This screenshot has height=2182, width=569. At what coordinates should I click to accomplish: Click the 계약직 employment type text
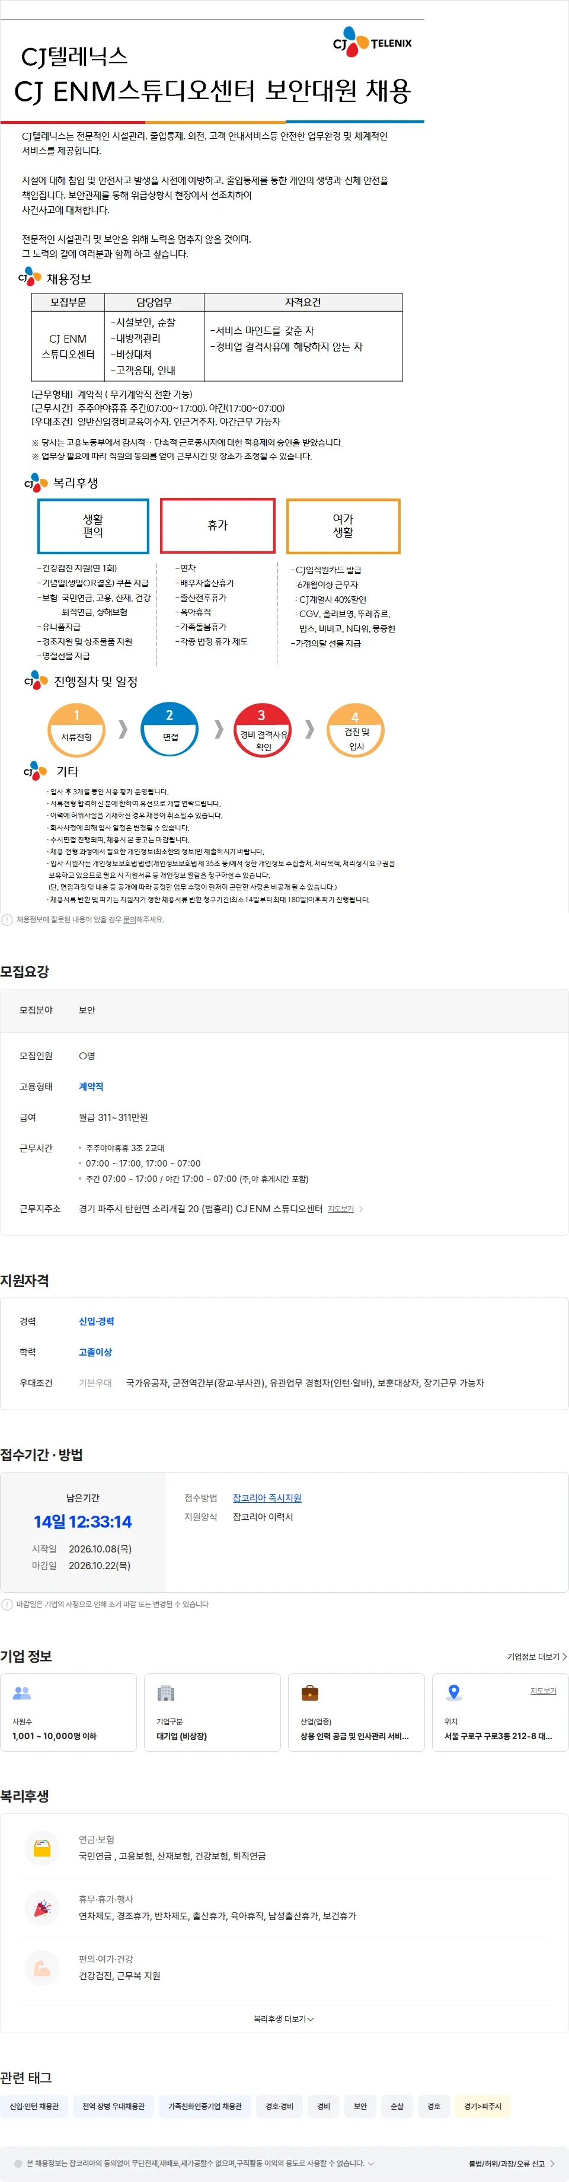(x=91, y=1086)
